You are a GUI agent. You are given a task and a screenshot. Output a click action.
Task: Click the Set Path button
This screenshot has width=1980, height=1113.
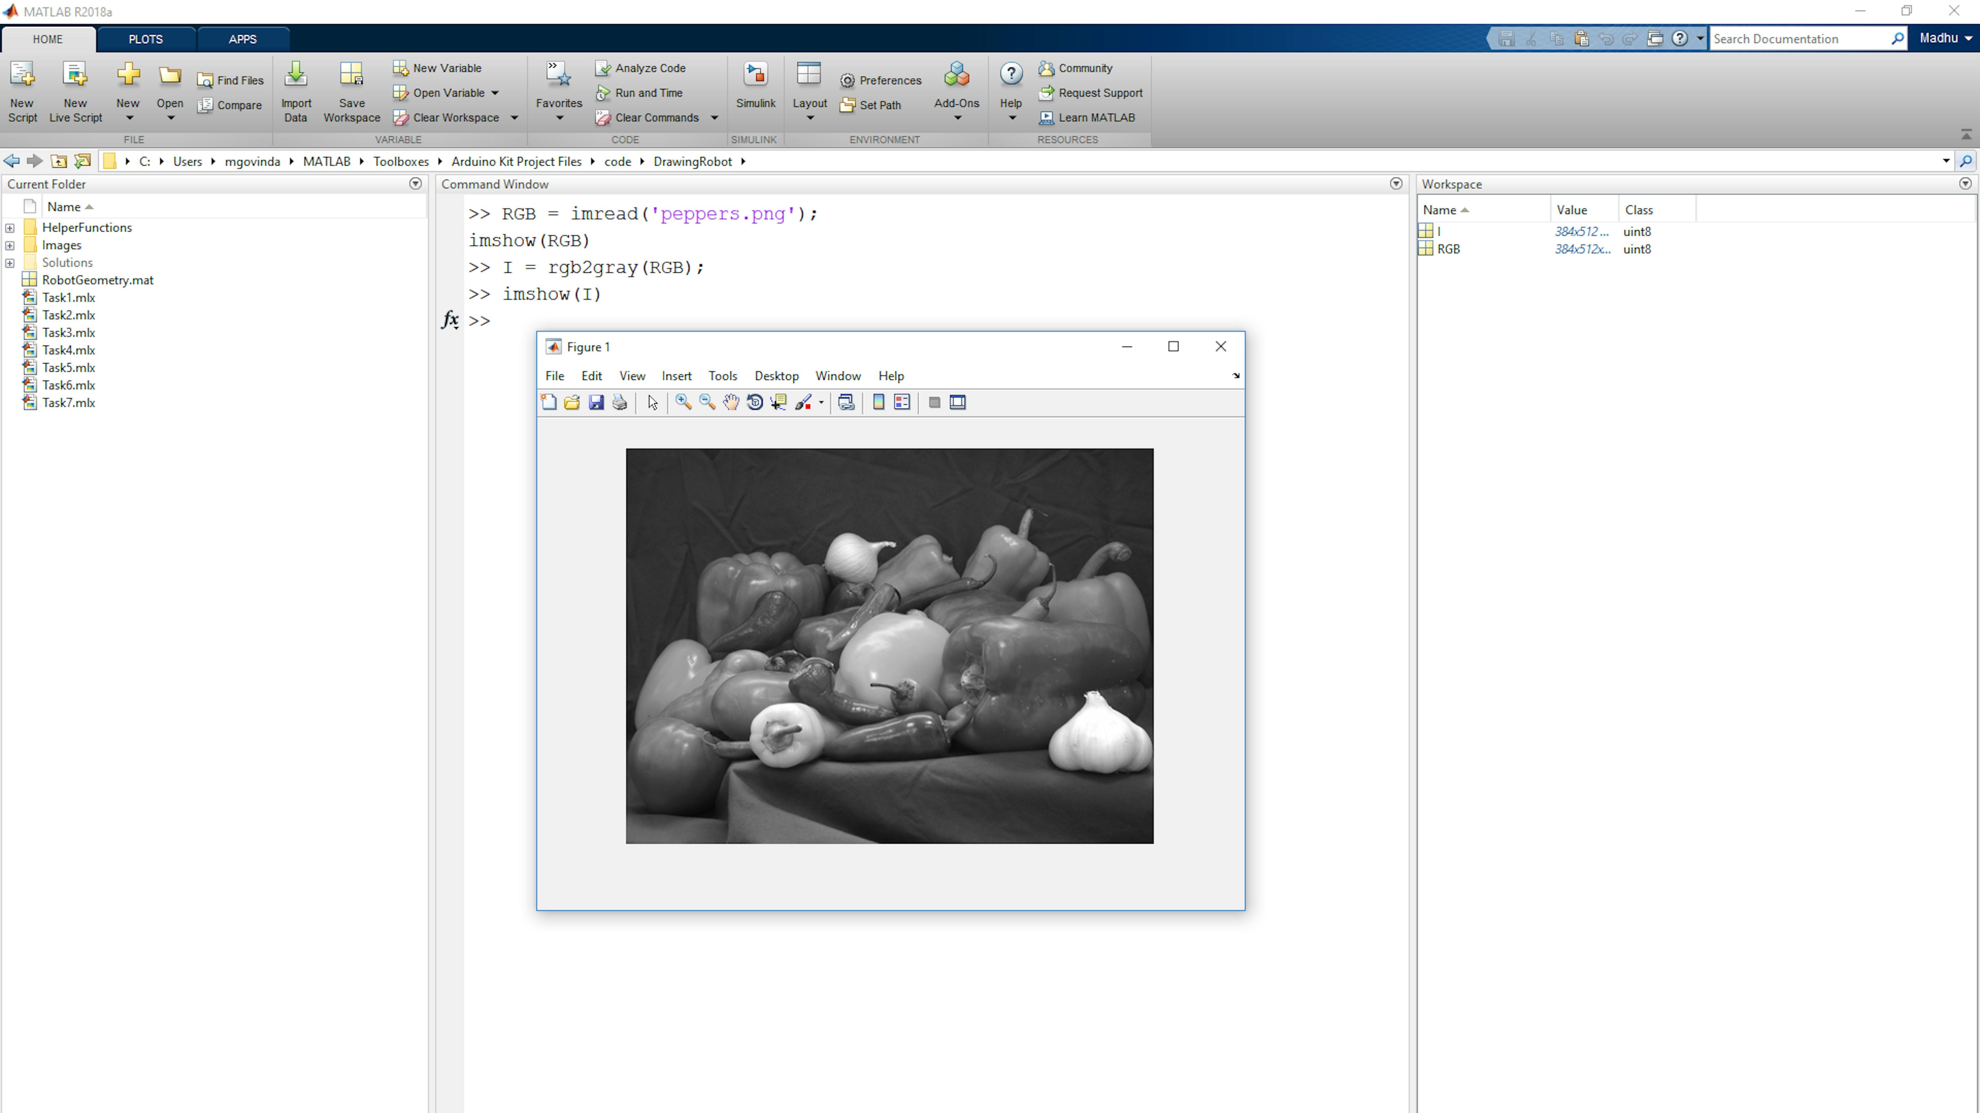871,105
